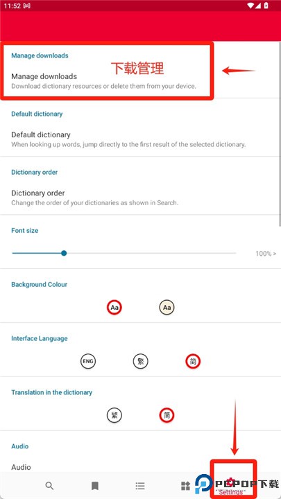Screen dimensions: 281x499
Task: Expand the 100% font size arrow
Action: pyautogui.click(x=266, y=254)
